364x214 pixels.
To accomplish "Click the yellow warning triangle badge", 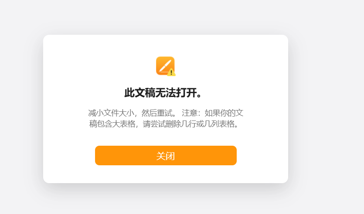I will 171,72.
